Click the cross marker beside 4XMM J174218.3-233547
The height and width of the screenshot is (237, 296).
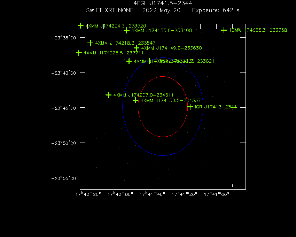click(x=91, y=43)
